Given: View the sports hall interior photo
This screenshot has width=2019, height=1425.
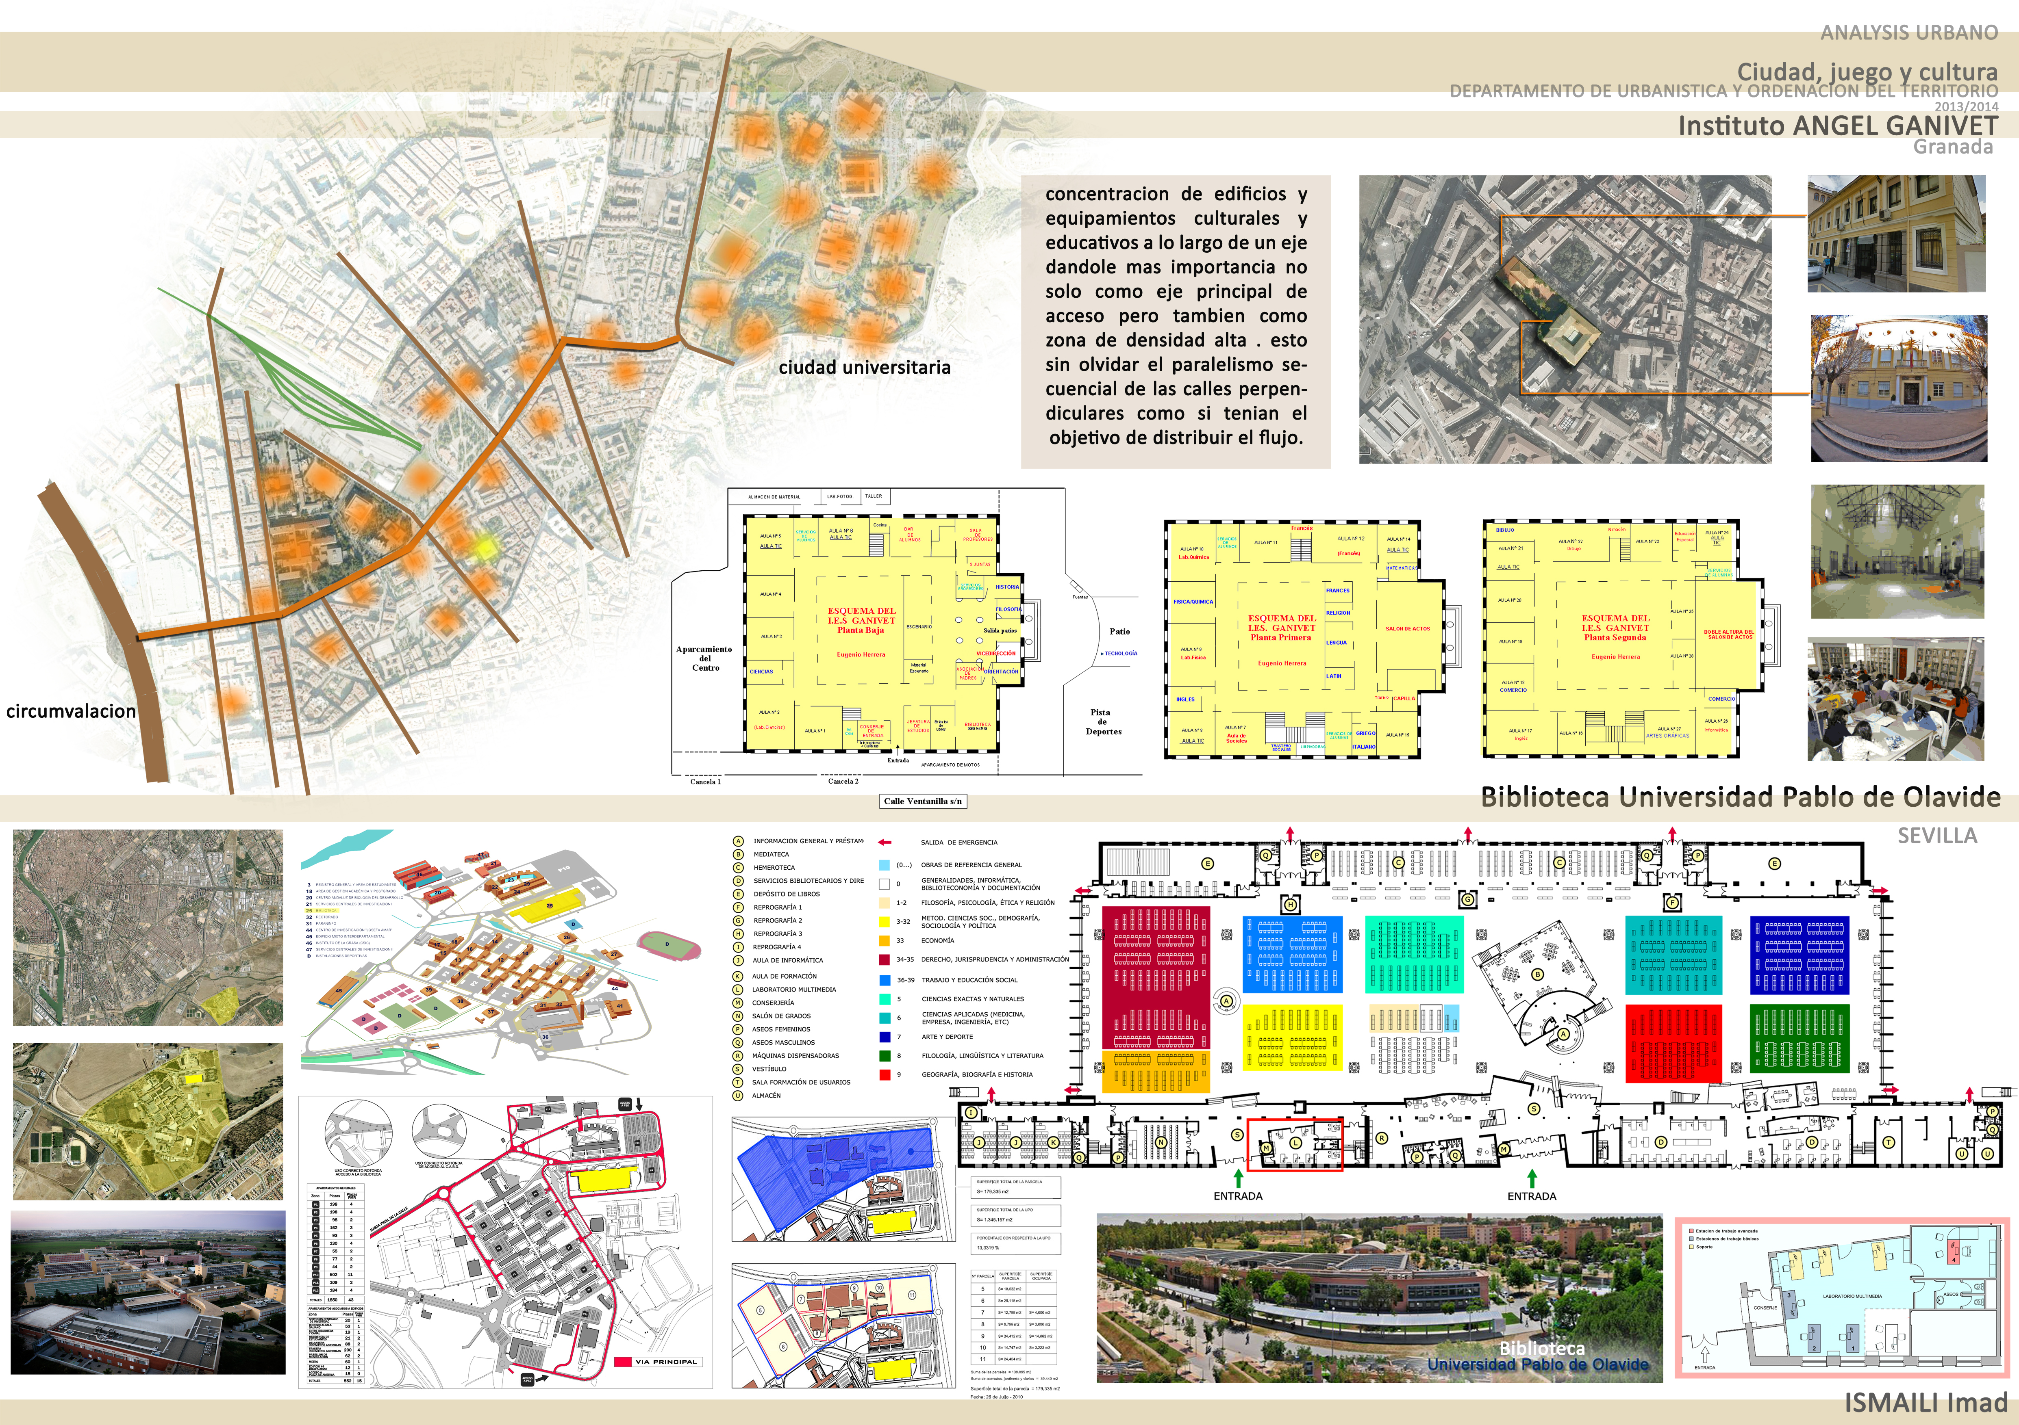Looking at the screenshot, I should pyautogui.click(x=1897, y=552).
